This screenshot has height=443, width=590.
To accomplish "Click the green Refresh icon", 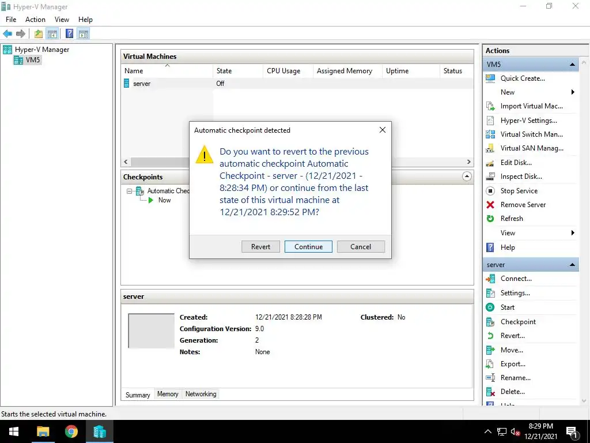I will 490,219.
